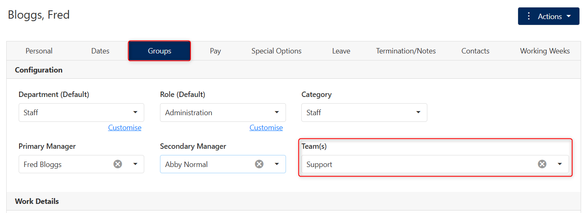
Task: Expand the Secondary Manager dropdown arrow
Action: tap(277, 164)
